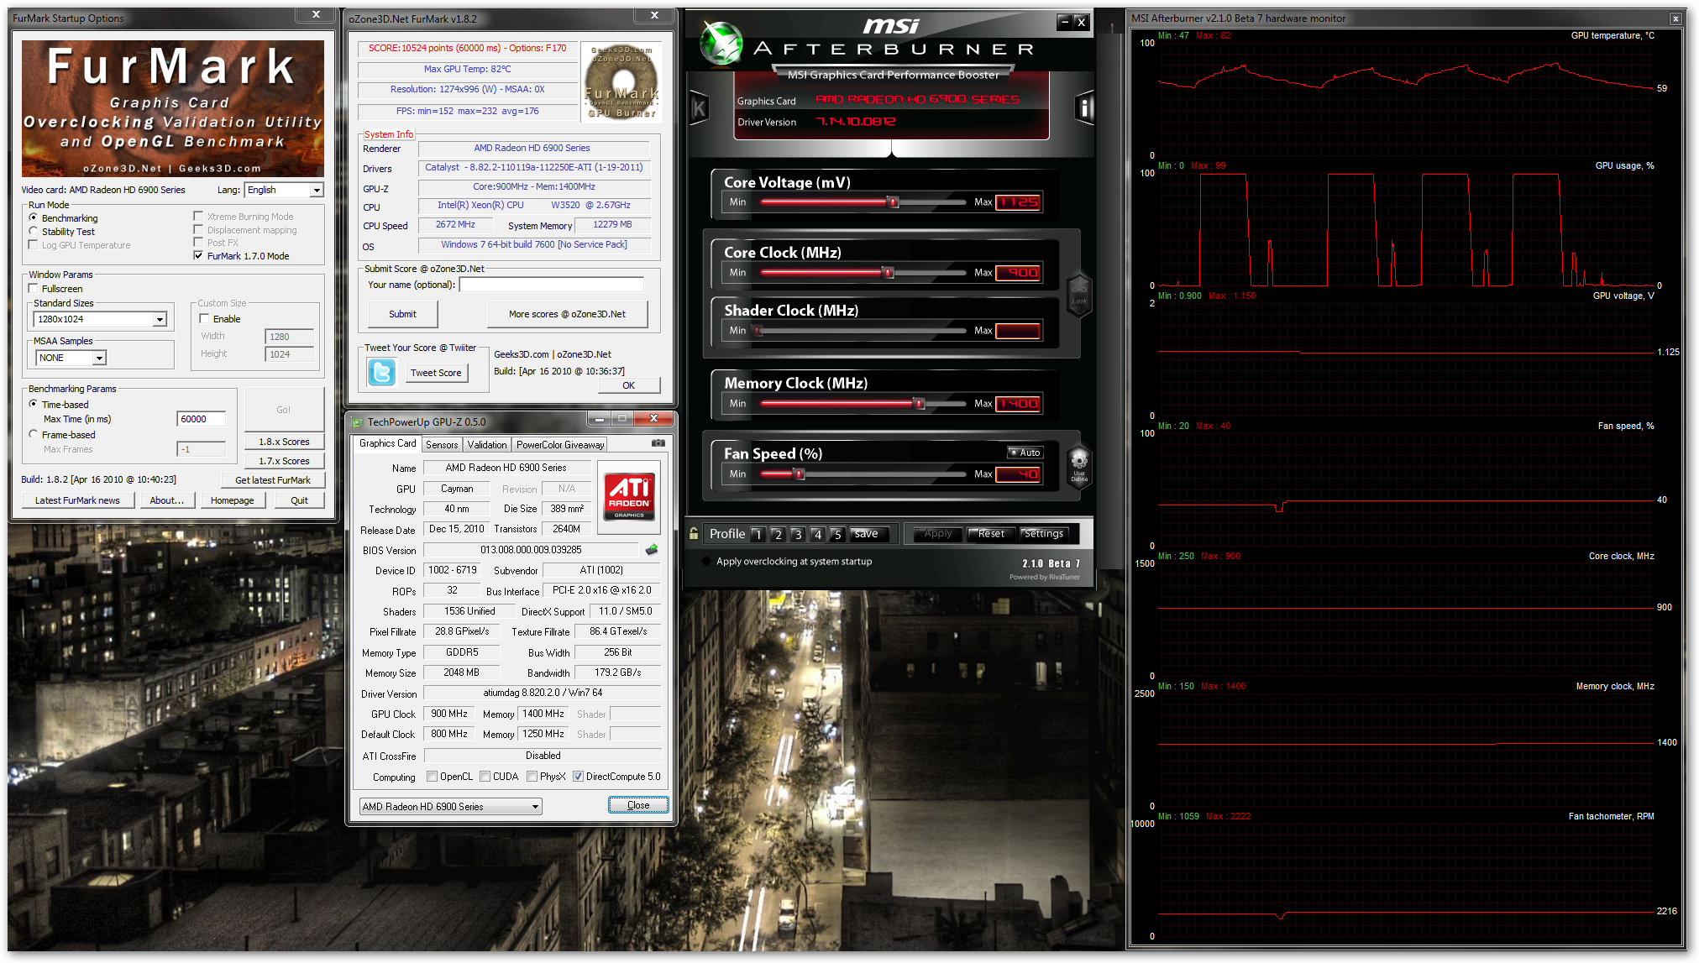Minimize the MSI Afterburner window
1699x963 pixels.
click(x=1064, y=22)
